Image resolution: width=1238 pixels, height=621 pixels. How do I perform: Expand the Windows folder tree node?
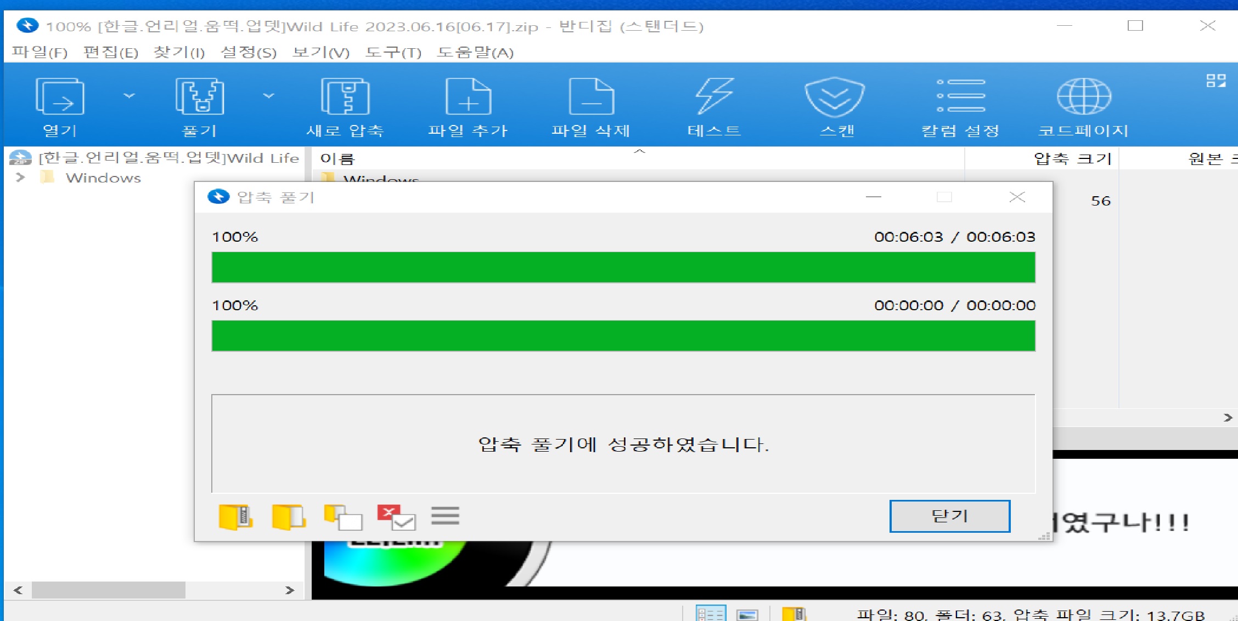[20, 178]
